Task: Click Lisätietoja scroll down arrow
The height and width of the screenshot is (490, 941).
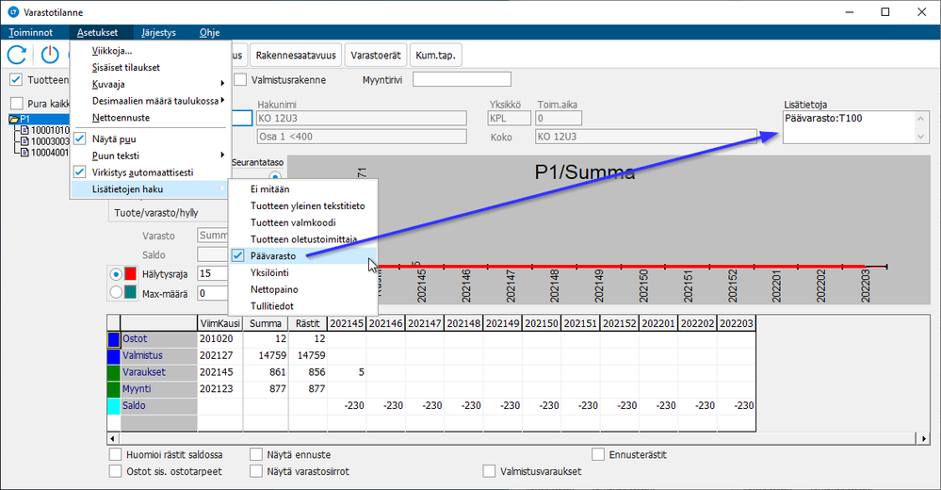Action: click(921, 137)
